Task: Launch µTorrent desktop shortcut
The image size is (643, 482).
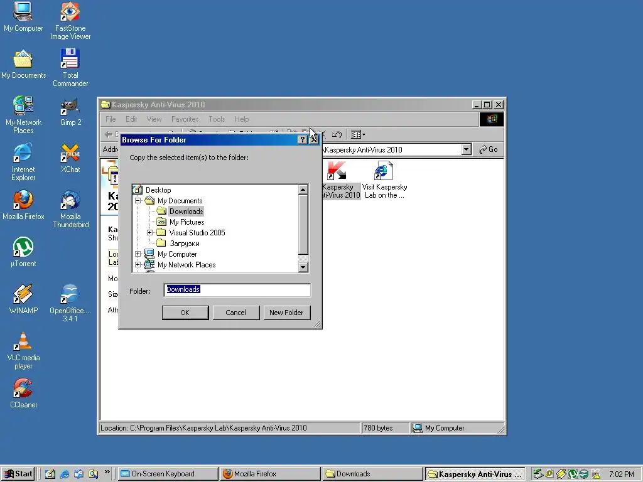Action: [x=23, y=252]
